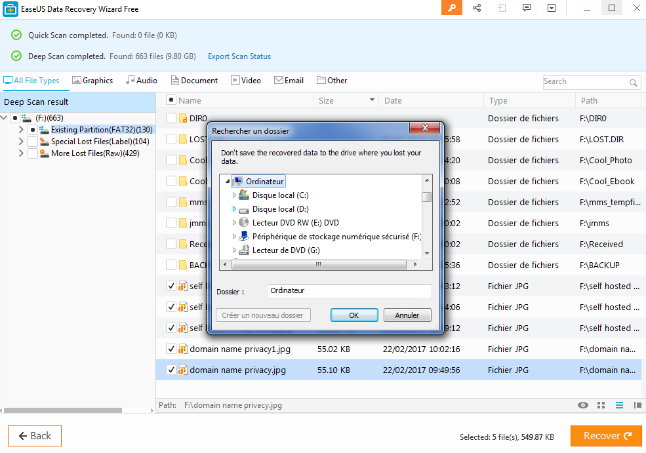This screenshot has width=646, height=453.
Task: Uncheck domain name privacy1.jpg checkbox
Action: pyautogui.click(x=171, y=349)
